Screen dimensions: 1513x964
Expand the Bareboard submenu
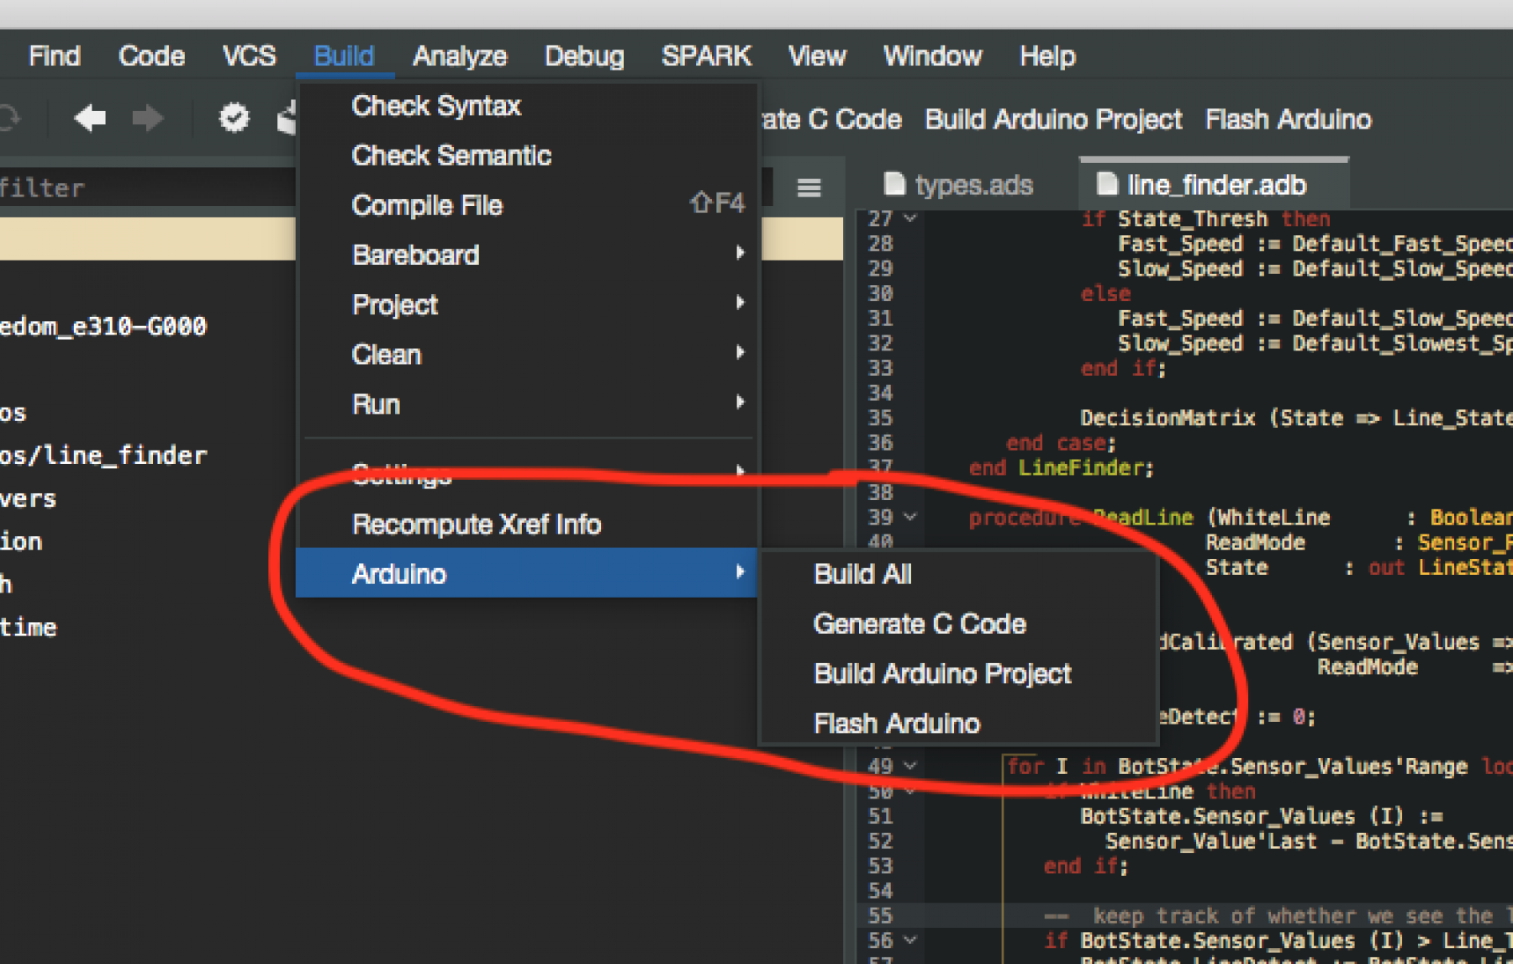tap(528, 255)
